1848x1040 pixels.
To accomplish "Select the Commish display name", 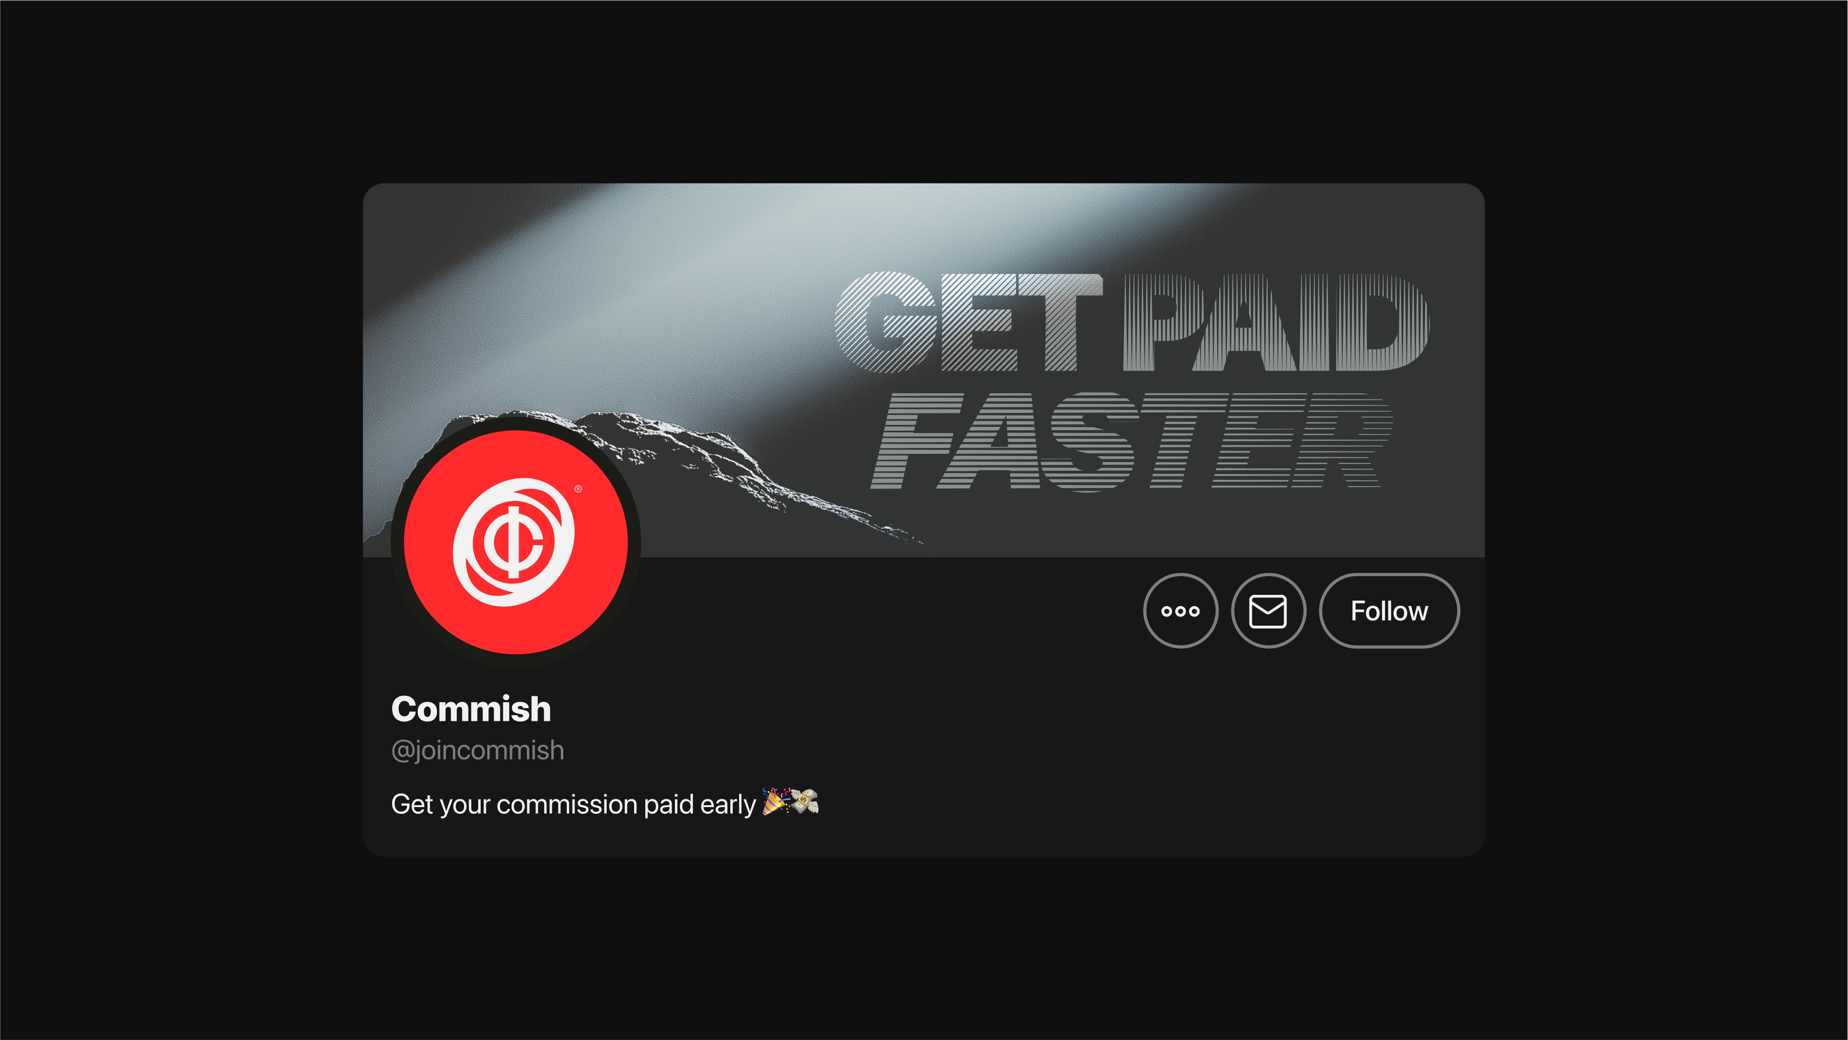I will [471, 709].
